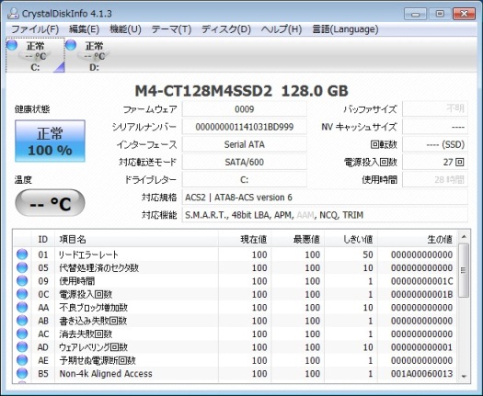Image resolution: width=483 pixels, height=396 pixels.
Task: Open the 機能(U) menu
Action: point(125,29)
